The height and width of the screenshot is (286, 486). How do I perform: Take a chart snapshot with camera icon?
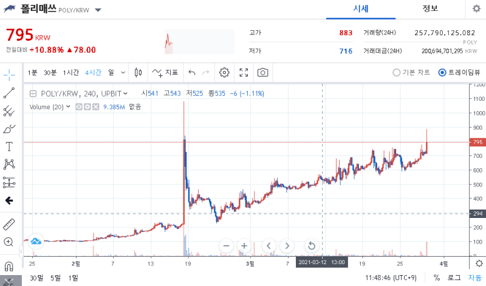point(263,72)
